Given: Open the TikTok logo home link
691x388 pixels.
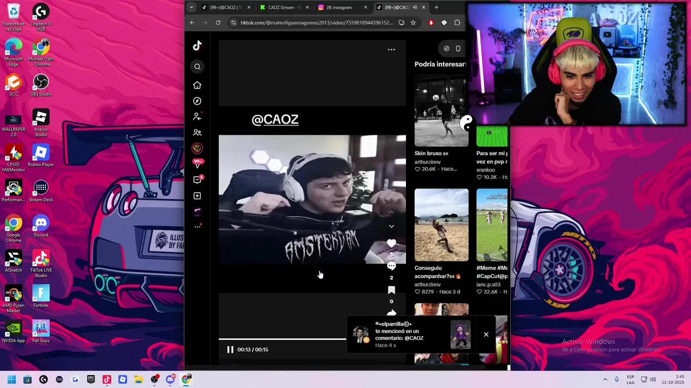Looking at the screenshot, I should click(x=197, y=46).
